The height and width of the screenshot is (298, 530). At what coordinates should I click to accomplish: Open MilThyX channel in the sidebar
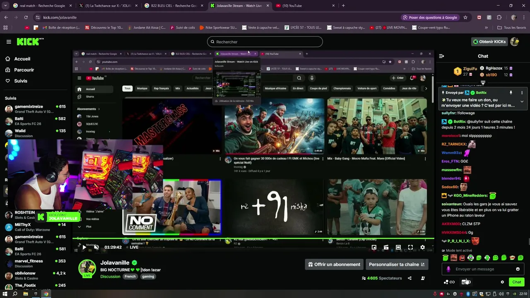tap(35, 227)
